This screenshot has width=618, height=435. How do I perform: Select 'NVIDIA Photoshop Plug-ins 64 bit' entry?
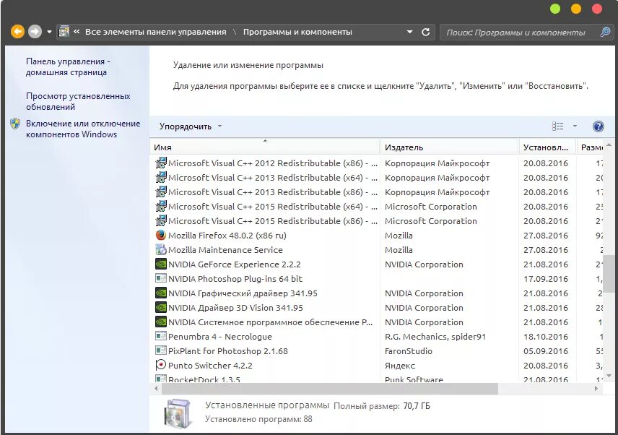235,279
